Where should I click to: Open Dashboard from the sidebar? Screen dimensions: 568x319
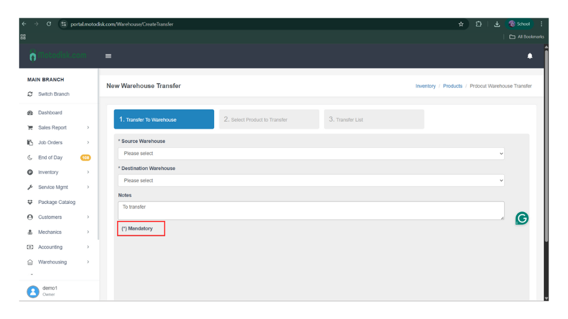tap(50, 113)
